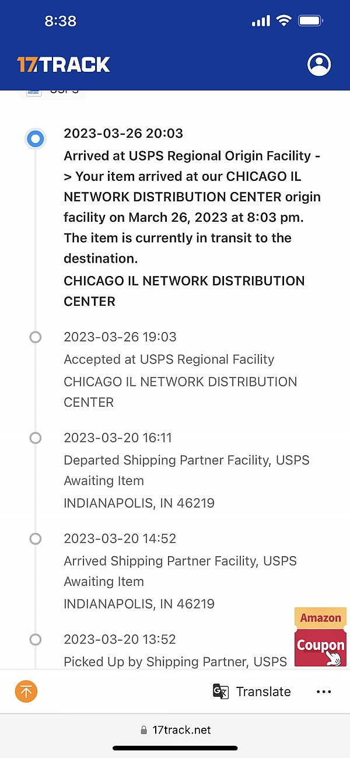Image resolution: width=350 pixels, height=758 pixels.
Task: Tap the Departed Shipping Partner Facility entry
Action: 187,460
